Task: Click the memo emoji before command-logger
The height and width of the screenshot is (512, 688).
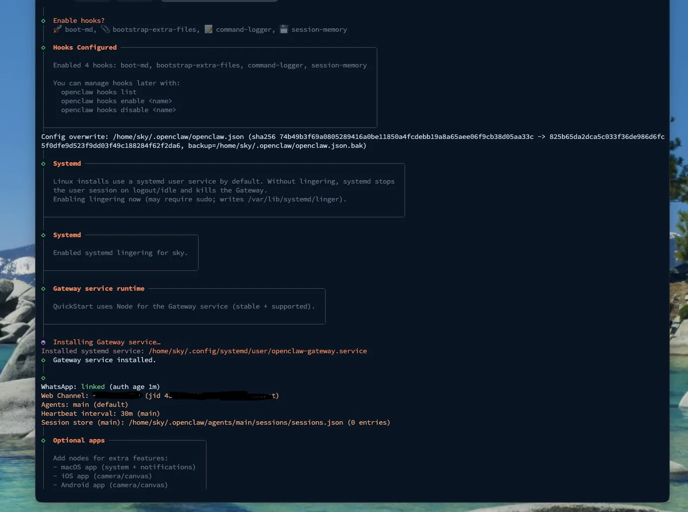Action: 208,29
